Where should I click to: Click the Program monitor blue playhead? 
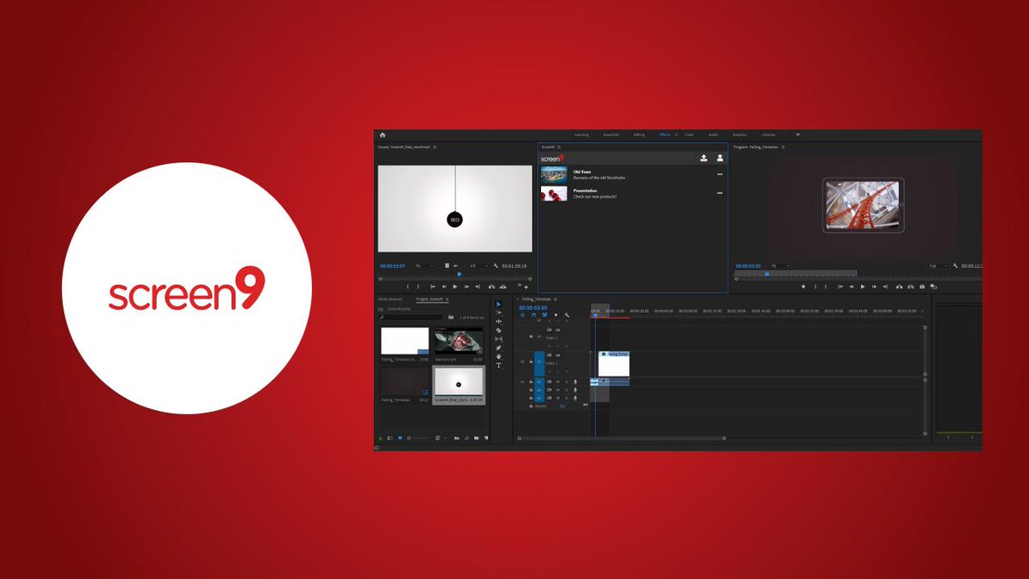click(x=767, y=274)
